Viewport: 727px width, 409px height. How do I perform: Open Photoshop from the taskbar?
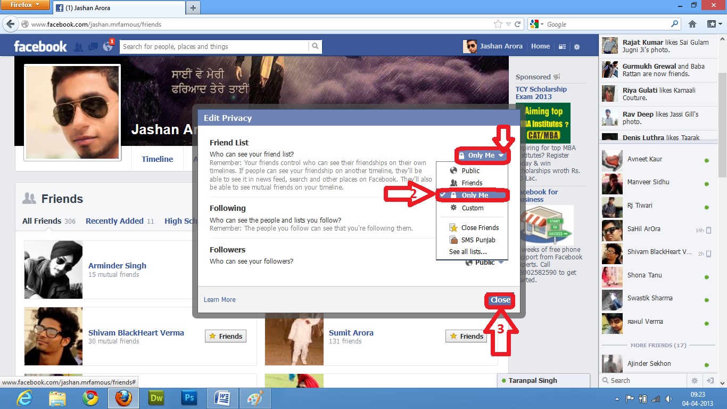[x=189, y=398]
